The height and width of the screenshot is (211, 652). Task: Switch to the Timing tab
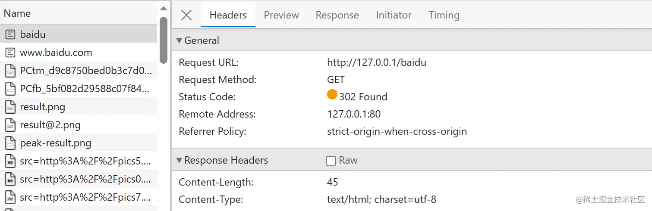coord(444,15)
